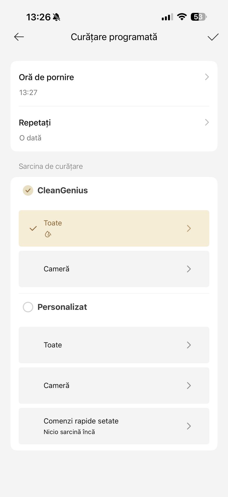Tap the battery indicator icon
Viewport: 228px width, 497px height.
198,17
